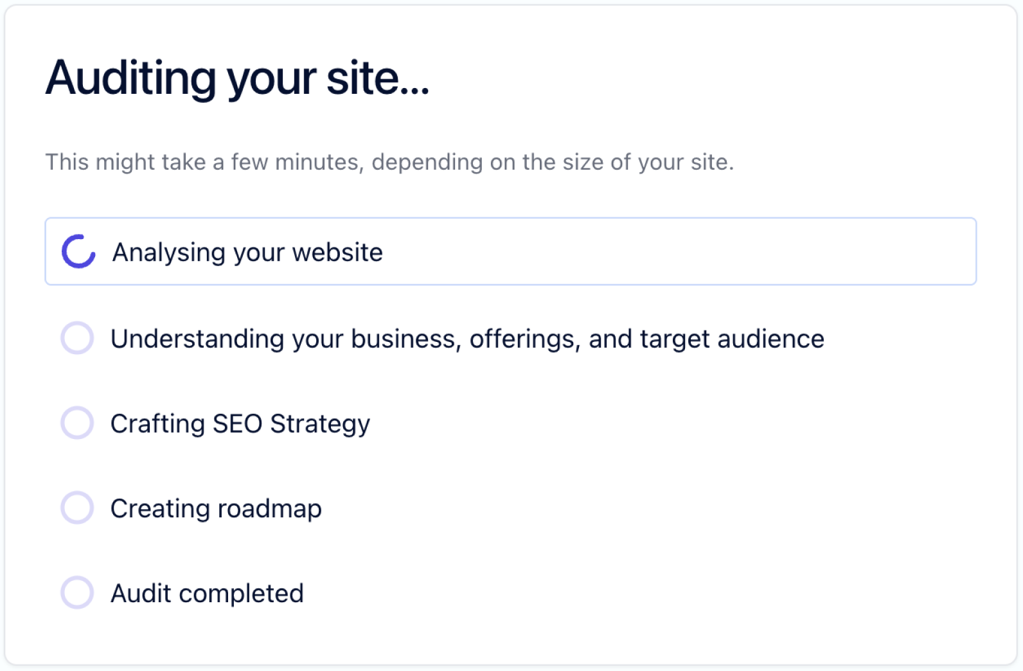Click the circle icon next to Understanding your business
The width and height of the screenshot is (1023, 671).
77,337
